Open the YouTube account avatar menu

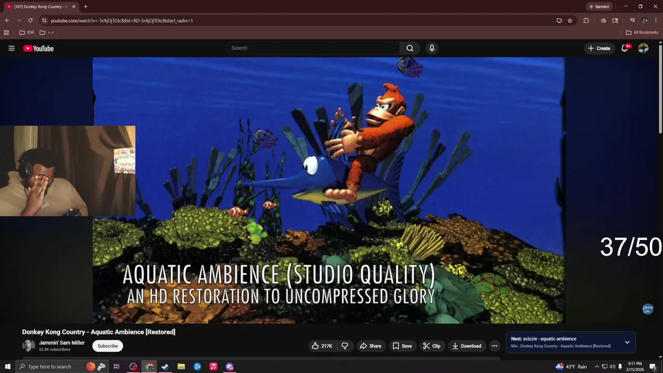coord(643,48)
